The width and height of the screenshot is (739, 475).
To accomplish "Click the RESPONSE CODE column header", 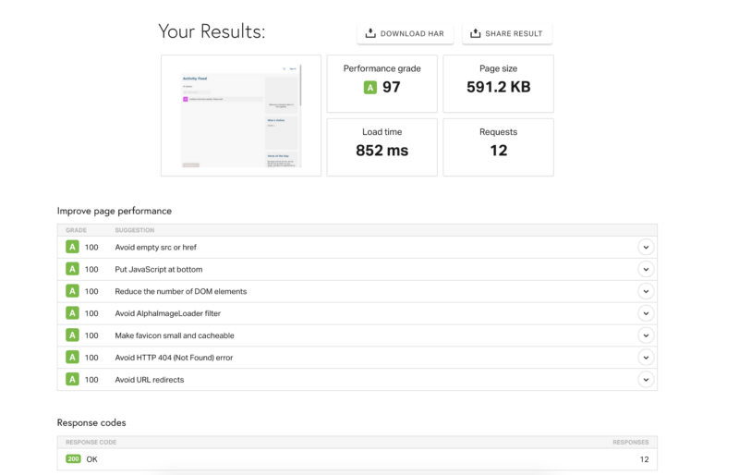I will point(91,442).
